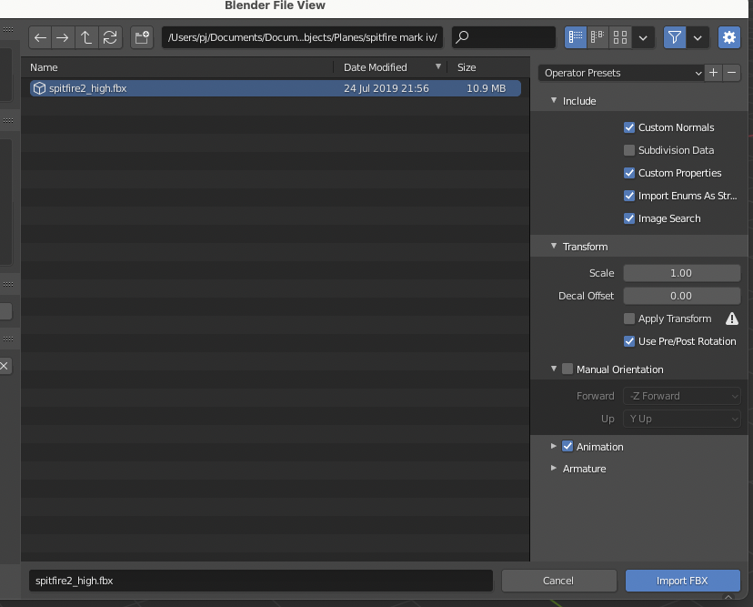This screenshot has height=607, width=753.
Task: Disable the Animation checkbox
Action: coord(567,447)
